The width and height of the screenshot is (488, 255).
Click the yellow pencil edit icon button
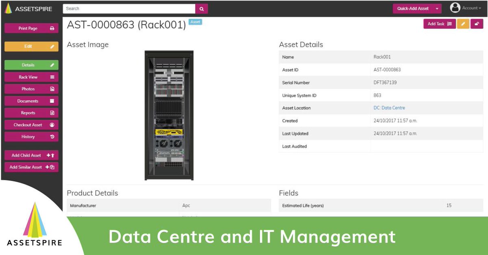(463, 24)
